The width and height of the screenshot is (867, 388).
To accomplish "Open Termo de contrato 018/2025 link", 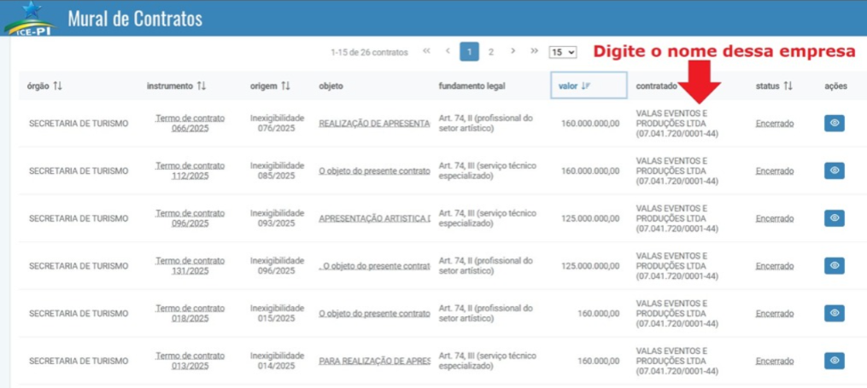I will point(190,314).
